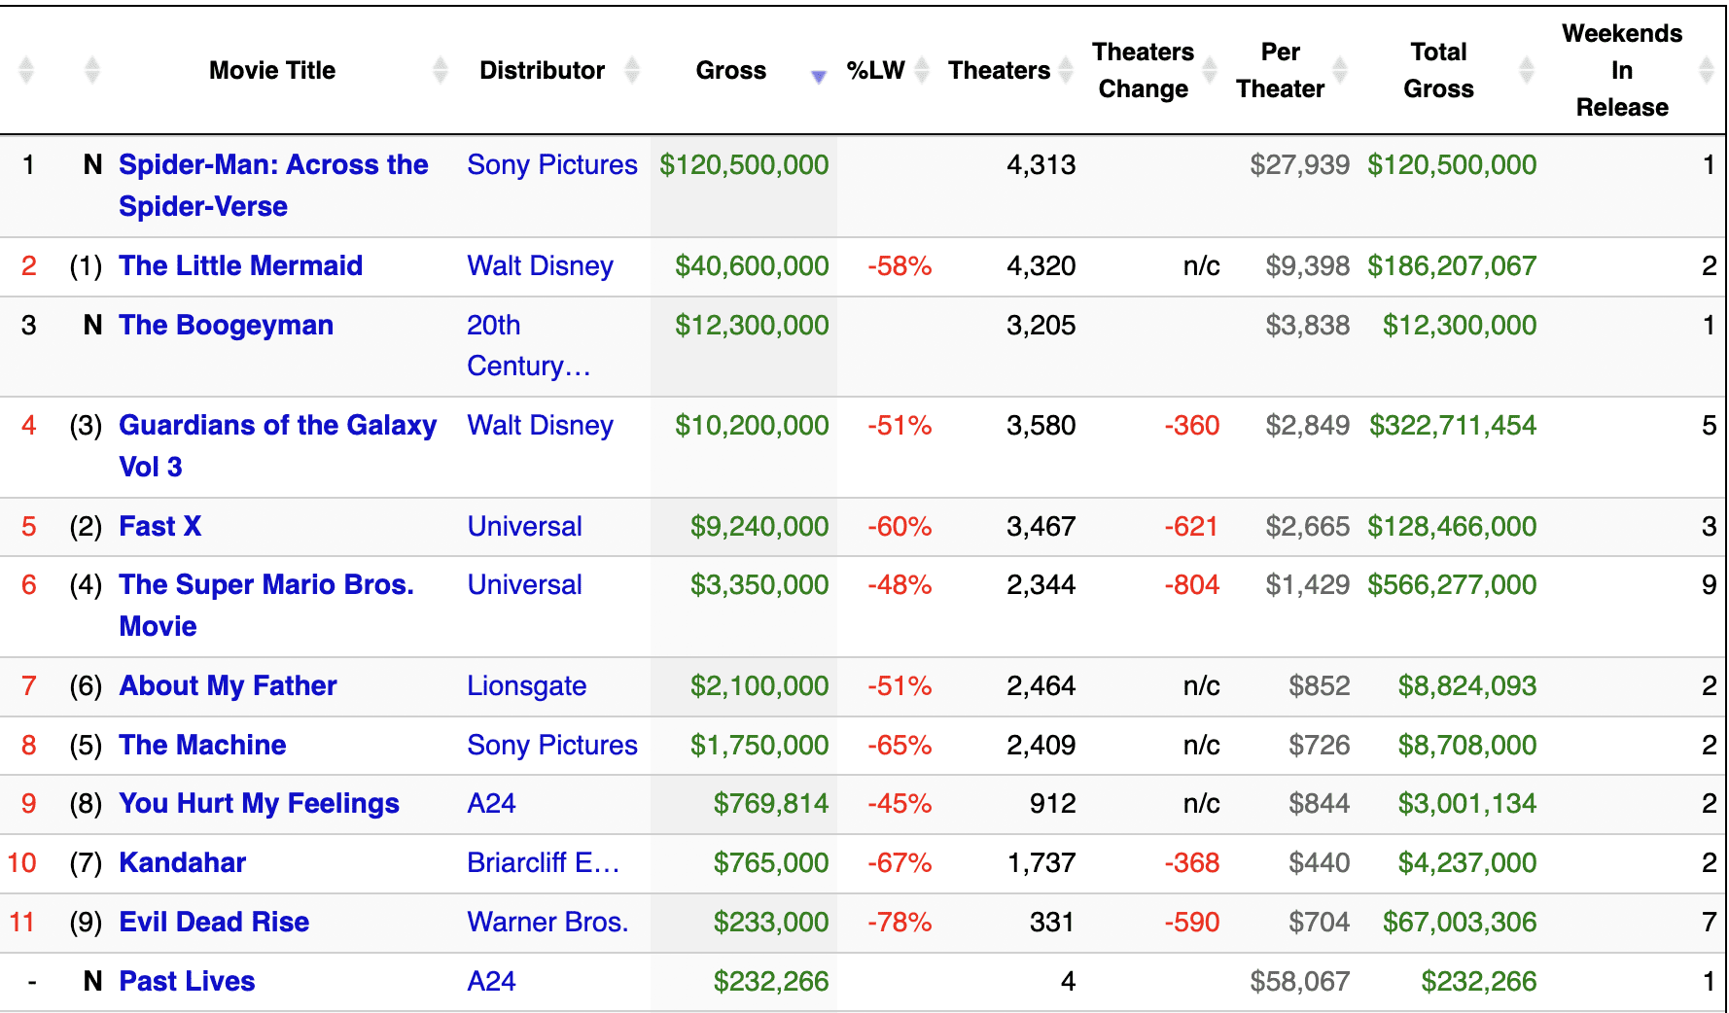Viewport: 1729px width, 1013px height.
Task: Open Briarcliff distributor link
Action: pyautogui.click(x=543, y=863)
